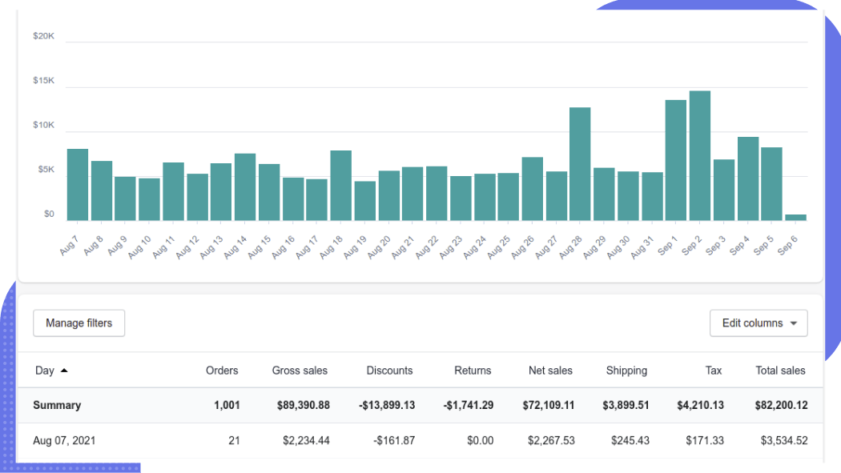Click Aug 07 tax $171.33
Screen dimensions: 841x473
coord(705,440)
